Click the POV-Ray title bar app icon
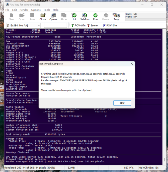The image size is (168, 172). pos(7,5)
